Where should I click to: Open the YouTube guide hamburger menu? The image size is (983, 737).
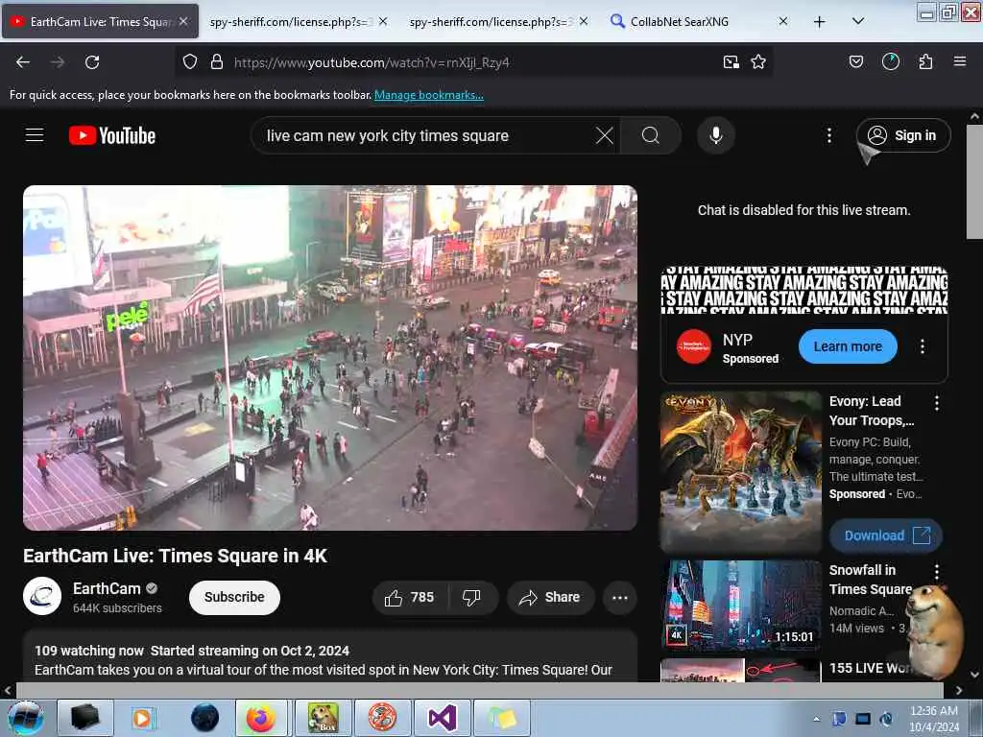pos(35,135)
